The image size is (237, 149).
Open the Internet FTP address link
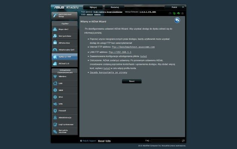[133, 47]
